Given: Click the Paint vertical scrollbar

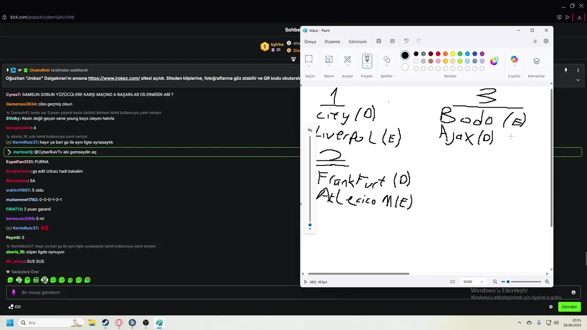Looking at the screenshot, I should pos(551,158).
